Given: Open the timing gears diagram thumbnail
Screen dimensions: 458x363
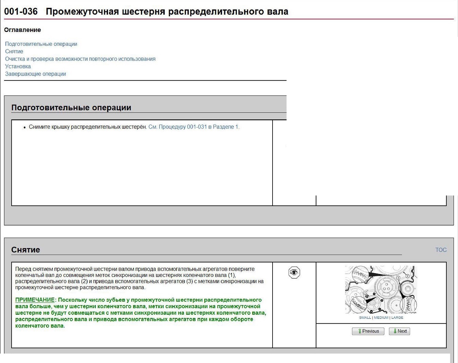Looking at the screenshot, I should [x=381, y=290].
